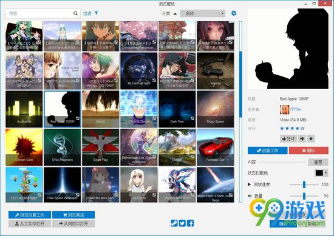Click the 从网页中打开 button

[x=73, y=224]
